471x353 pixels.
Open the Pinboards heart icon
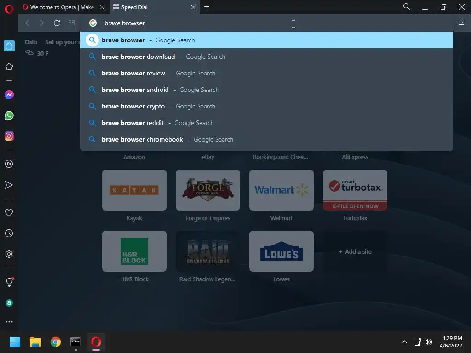pyautogui.click(x=9, y=212)
